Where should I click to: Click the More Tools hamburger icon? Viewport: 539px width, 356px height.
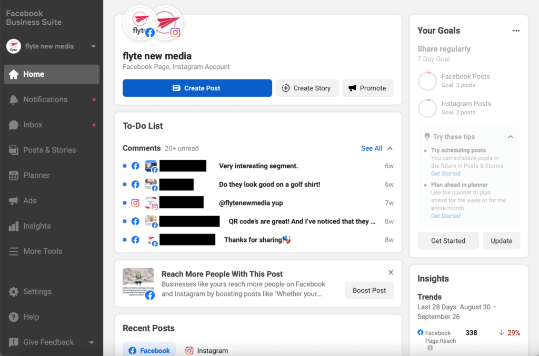click(13, 251)
